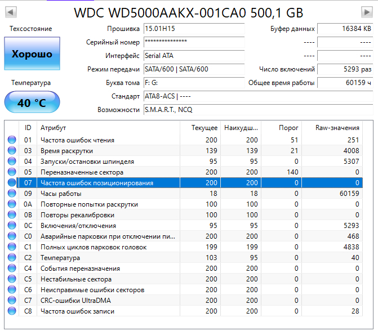Click the Общее время работы field 60159 ч

pos(345,83)
